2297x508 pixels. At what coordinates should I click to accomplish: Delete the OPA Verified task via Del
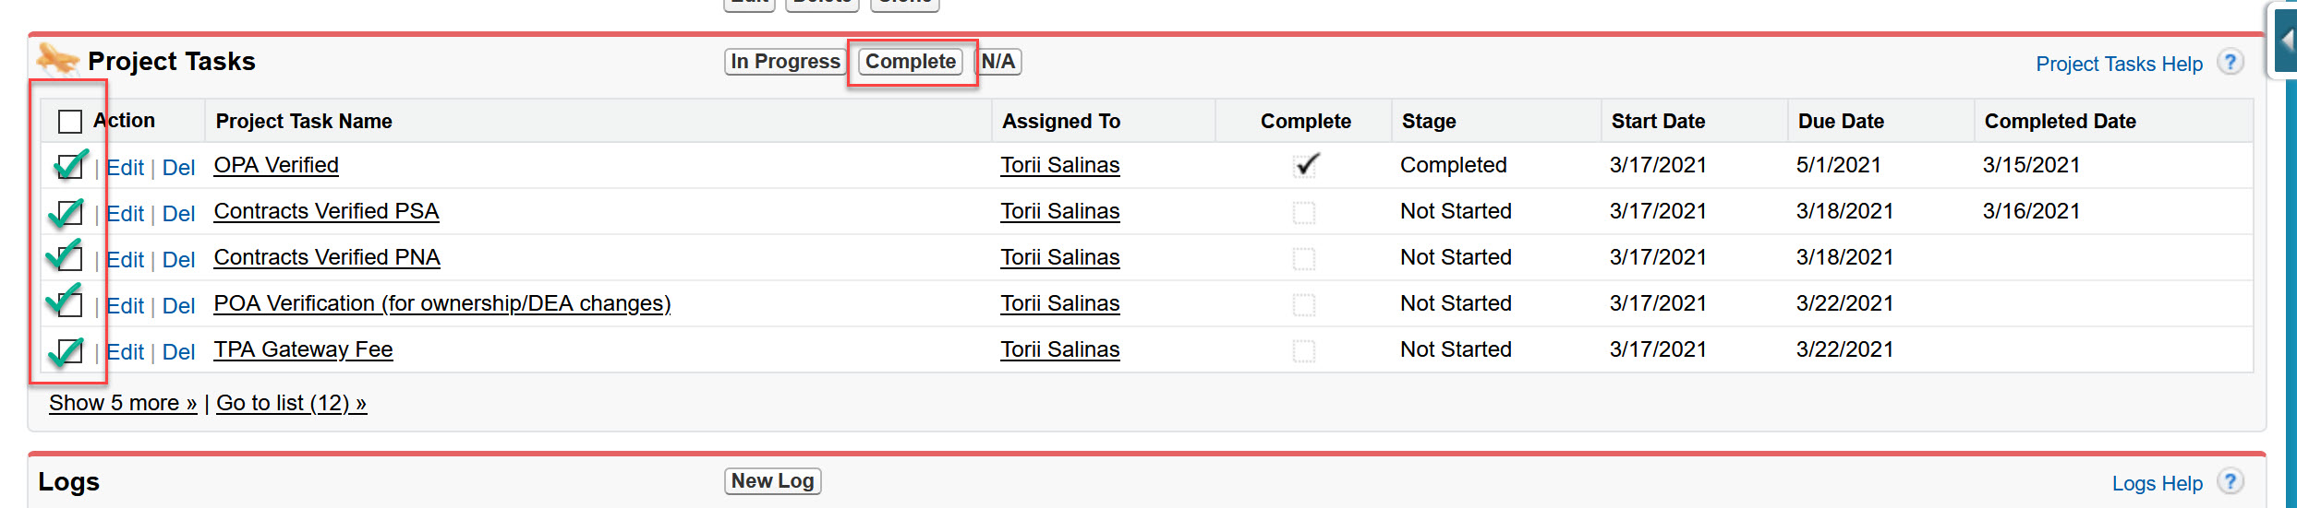(178, 168)
